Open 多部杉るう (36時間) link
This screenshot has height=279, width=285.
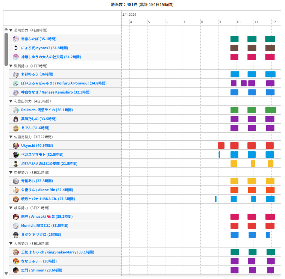[x=37, y=74]
